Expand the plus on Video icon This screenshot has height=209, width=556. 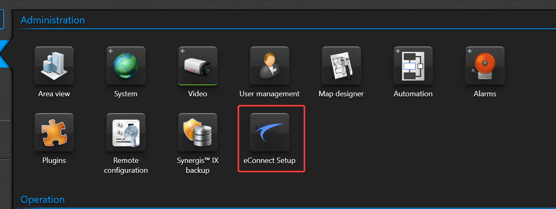point(182,51)
